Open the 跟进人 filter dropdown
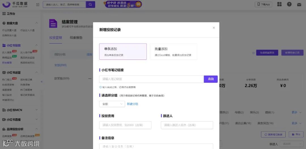This screenshot has width=306, height=149. (292, 144)
